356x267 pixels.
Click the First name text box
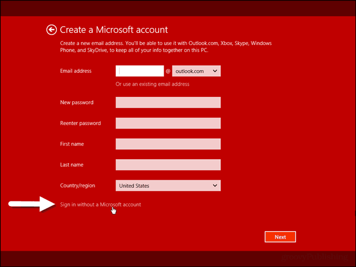coord(168,144)
